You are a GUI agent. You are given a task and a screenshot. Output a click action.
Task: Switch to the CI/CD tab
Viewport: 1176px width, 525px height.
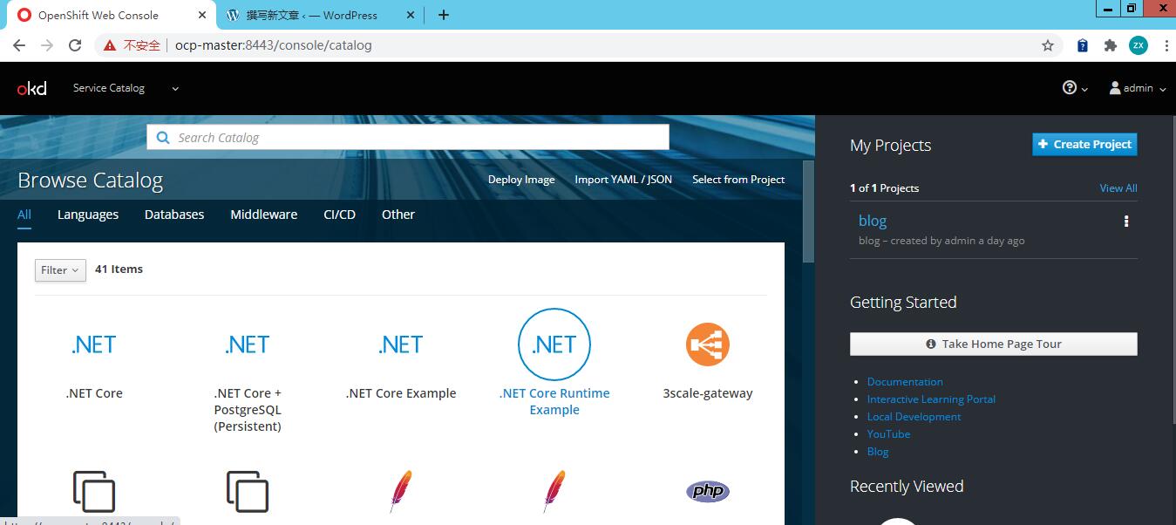(339, 215)
